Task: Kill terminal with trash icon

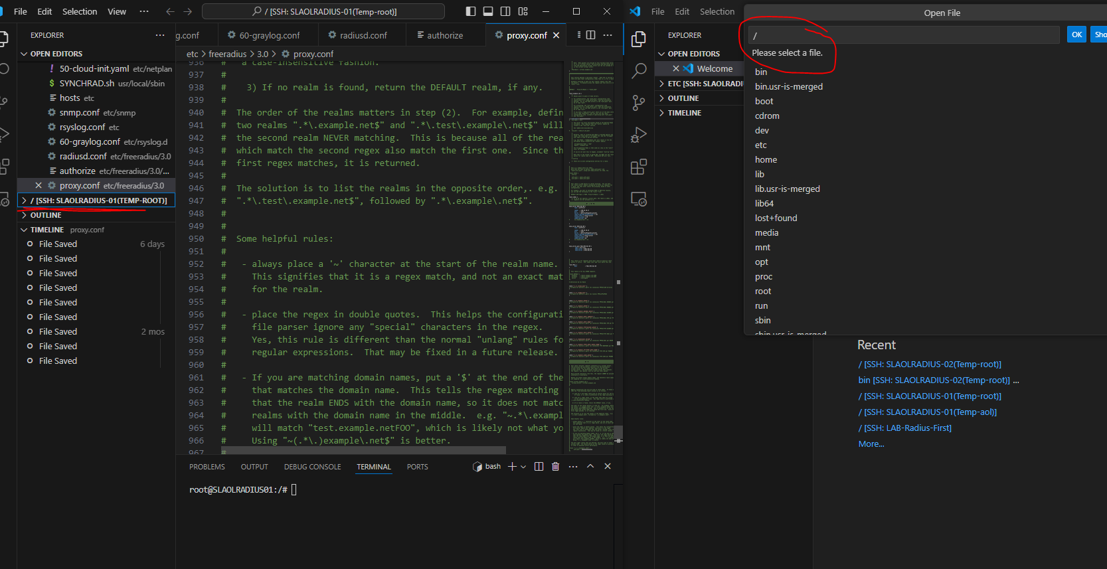Action: pos(556,467)
